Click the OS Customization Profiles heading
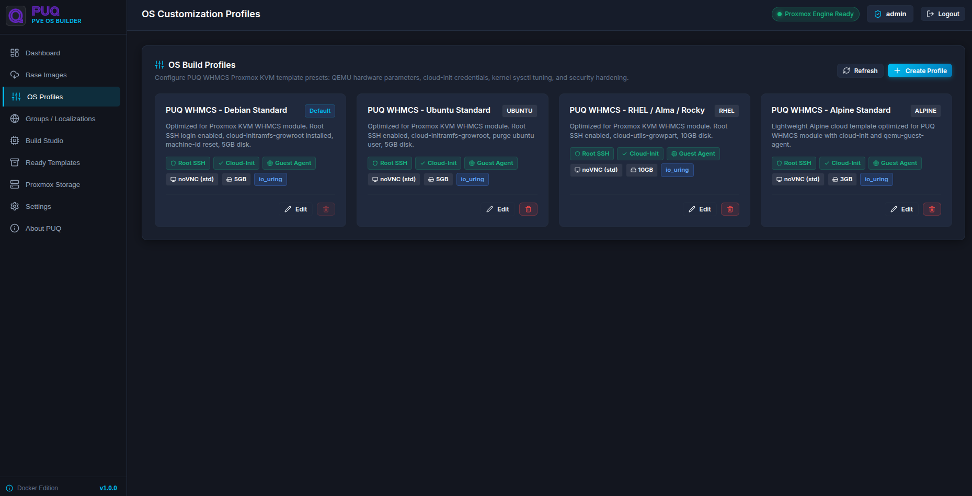This screenshot has height=496, width=972. (201, 14)
